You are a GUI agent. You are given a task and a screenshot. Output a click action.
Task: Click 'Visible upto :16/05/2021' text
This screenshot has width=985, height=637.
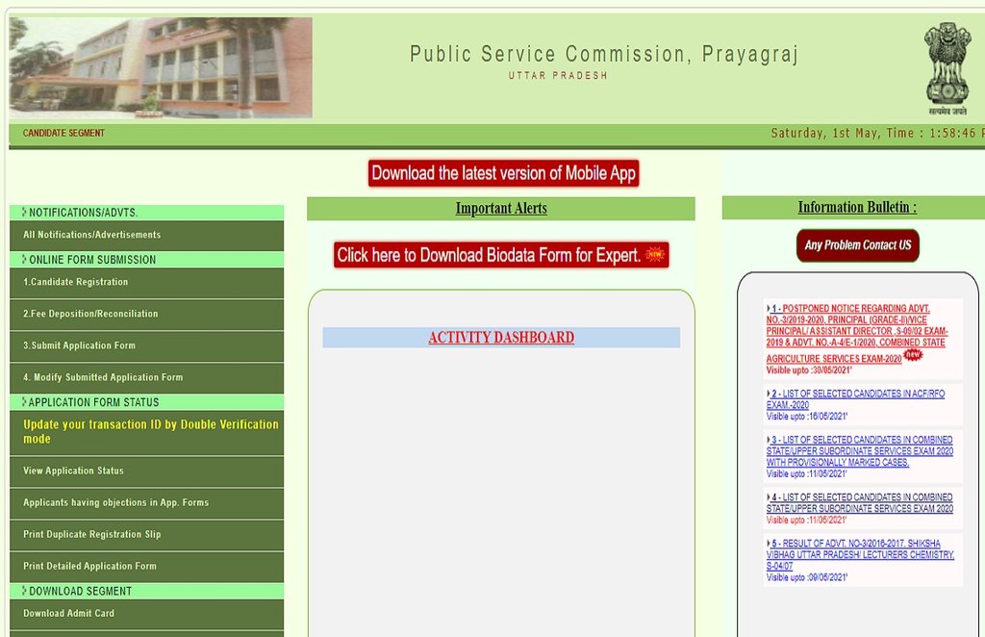(x=807, y=417)
